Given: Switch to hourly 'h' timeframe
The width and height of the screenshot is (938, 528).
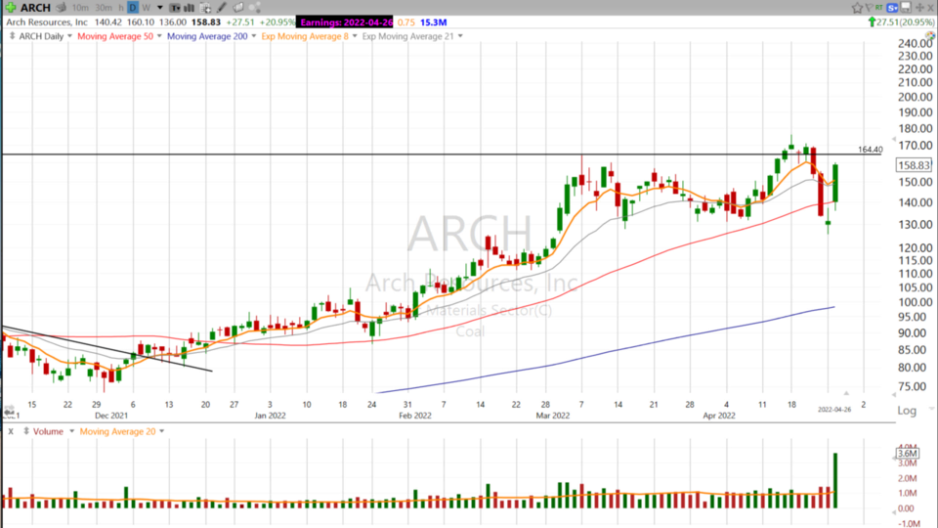Looking at the screenshot, I should coord(121,8).
